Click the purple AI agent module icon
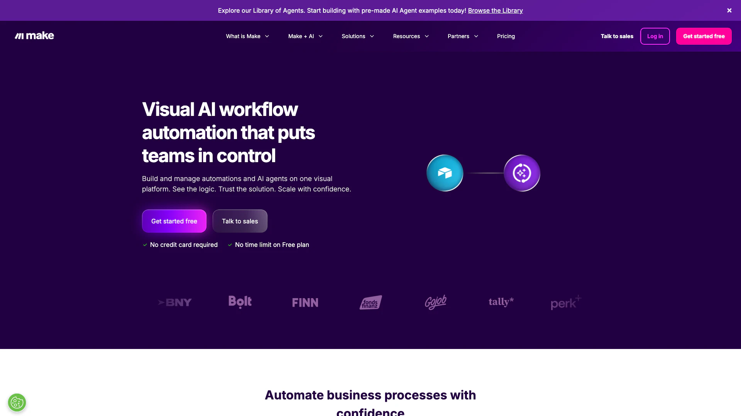 pyautogui.click(x=522, y=173)
